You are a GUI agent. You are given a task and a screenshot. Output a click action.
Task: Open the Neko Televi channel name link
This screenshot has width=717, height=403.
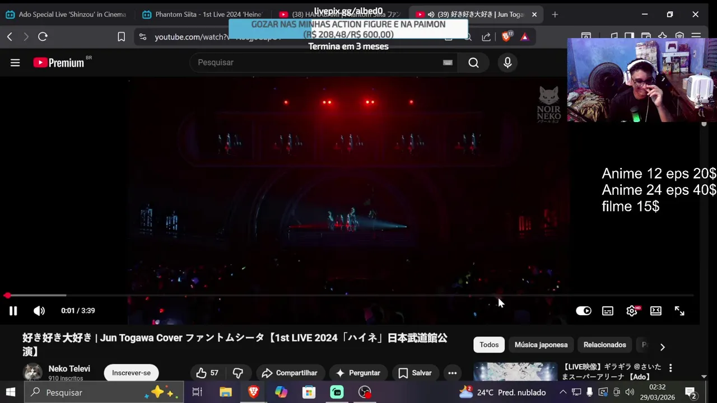click(69, 369)
